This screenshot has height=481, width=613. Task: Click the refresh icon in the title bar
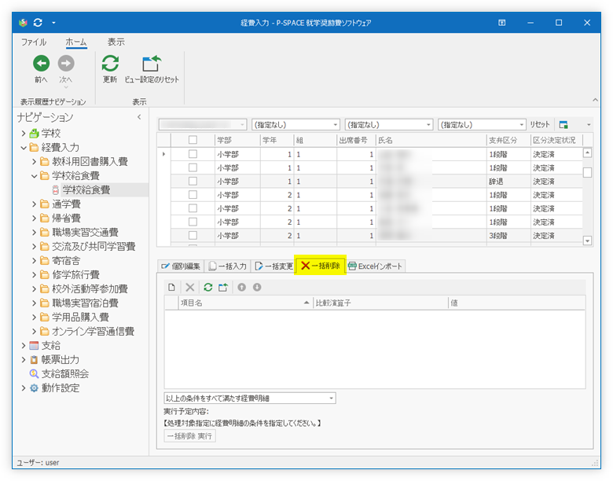click(x=38, y=23)
